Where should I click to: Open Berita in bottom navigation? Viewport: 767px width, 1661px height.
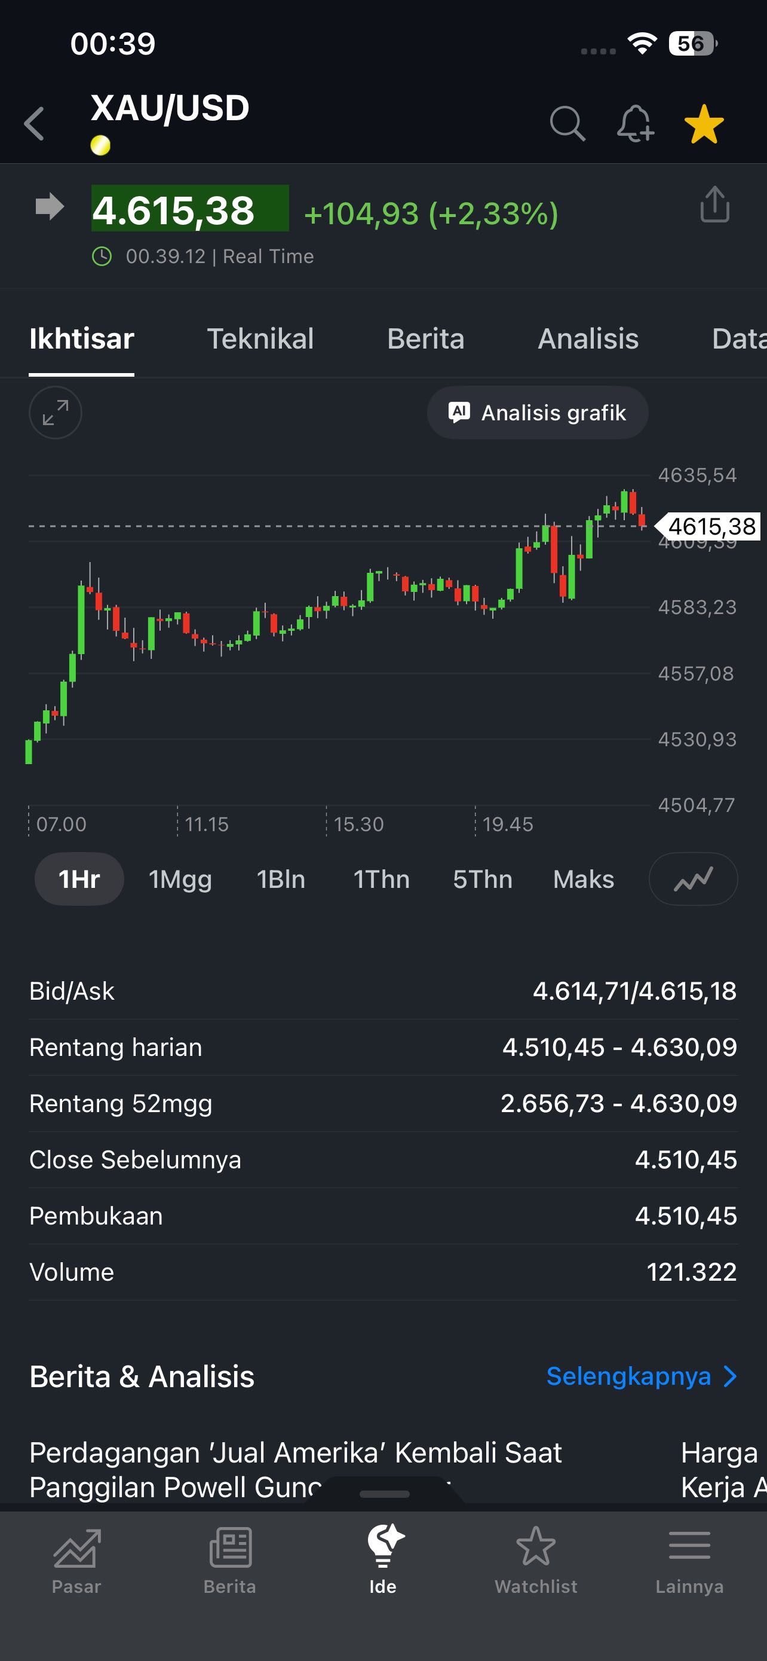pyautogui.click(x=230, y=1559)
